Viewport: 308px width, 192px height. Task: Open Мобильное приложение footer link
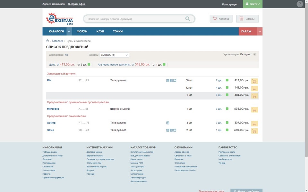coord(185,167)
